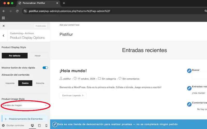Click Continuar Leyendo button
Screen dimensions: 207x129
73,95
